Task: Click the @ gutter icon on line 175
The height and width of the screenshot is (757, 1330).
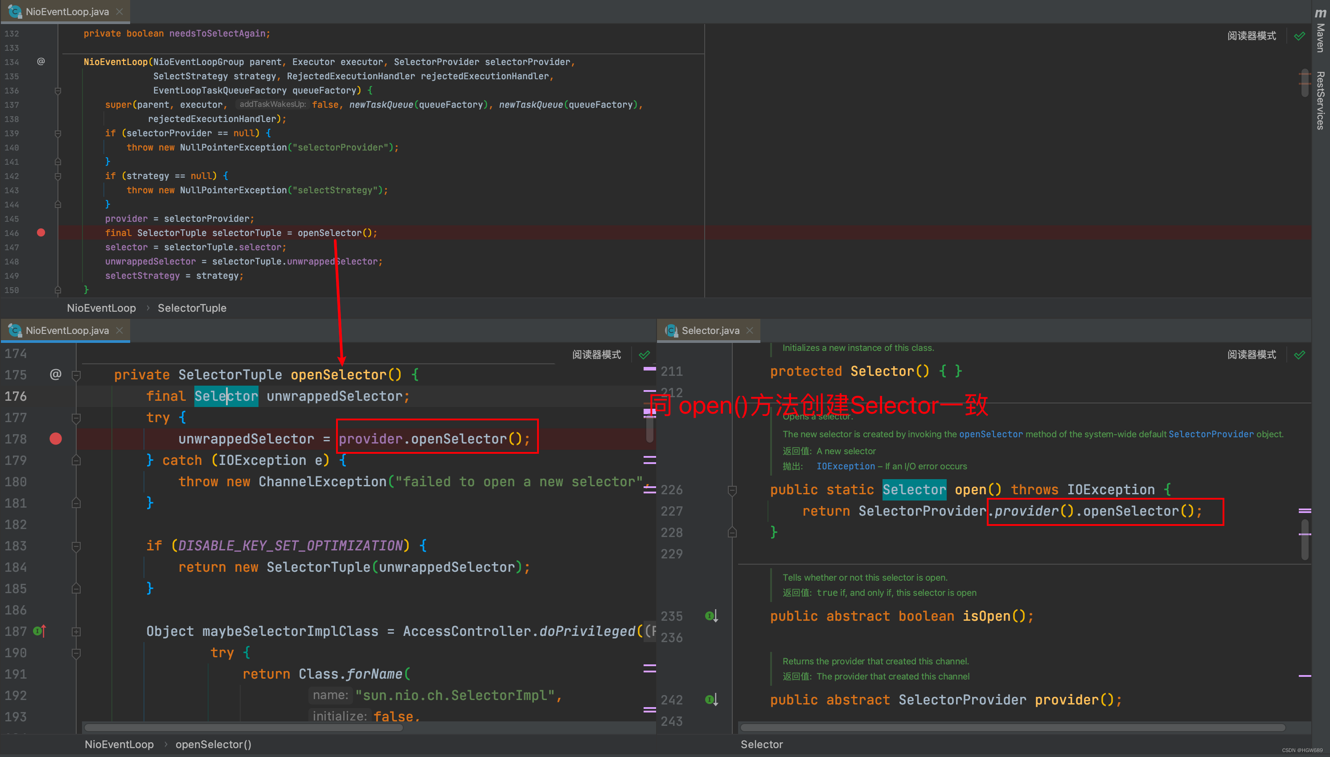Action: click(x=56, y=374)
